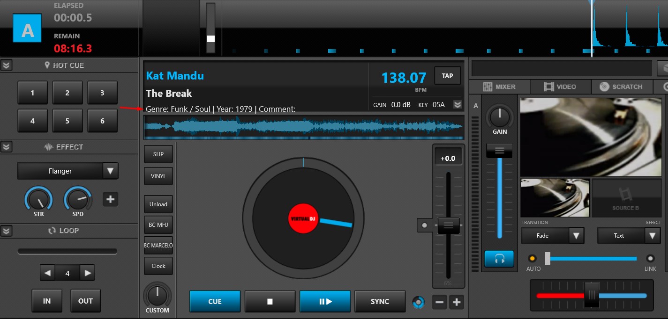Click the vertical zoom slider handle
The height and width of the screenshot is (319, 668).
210,38
